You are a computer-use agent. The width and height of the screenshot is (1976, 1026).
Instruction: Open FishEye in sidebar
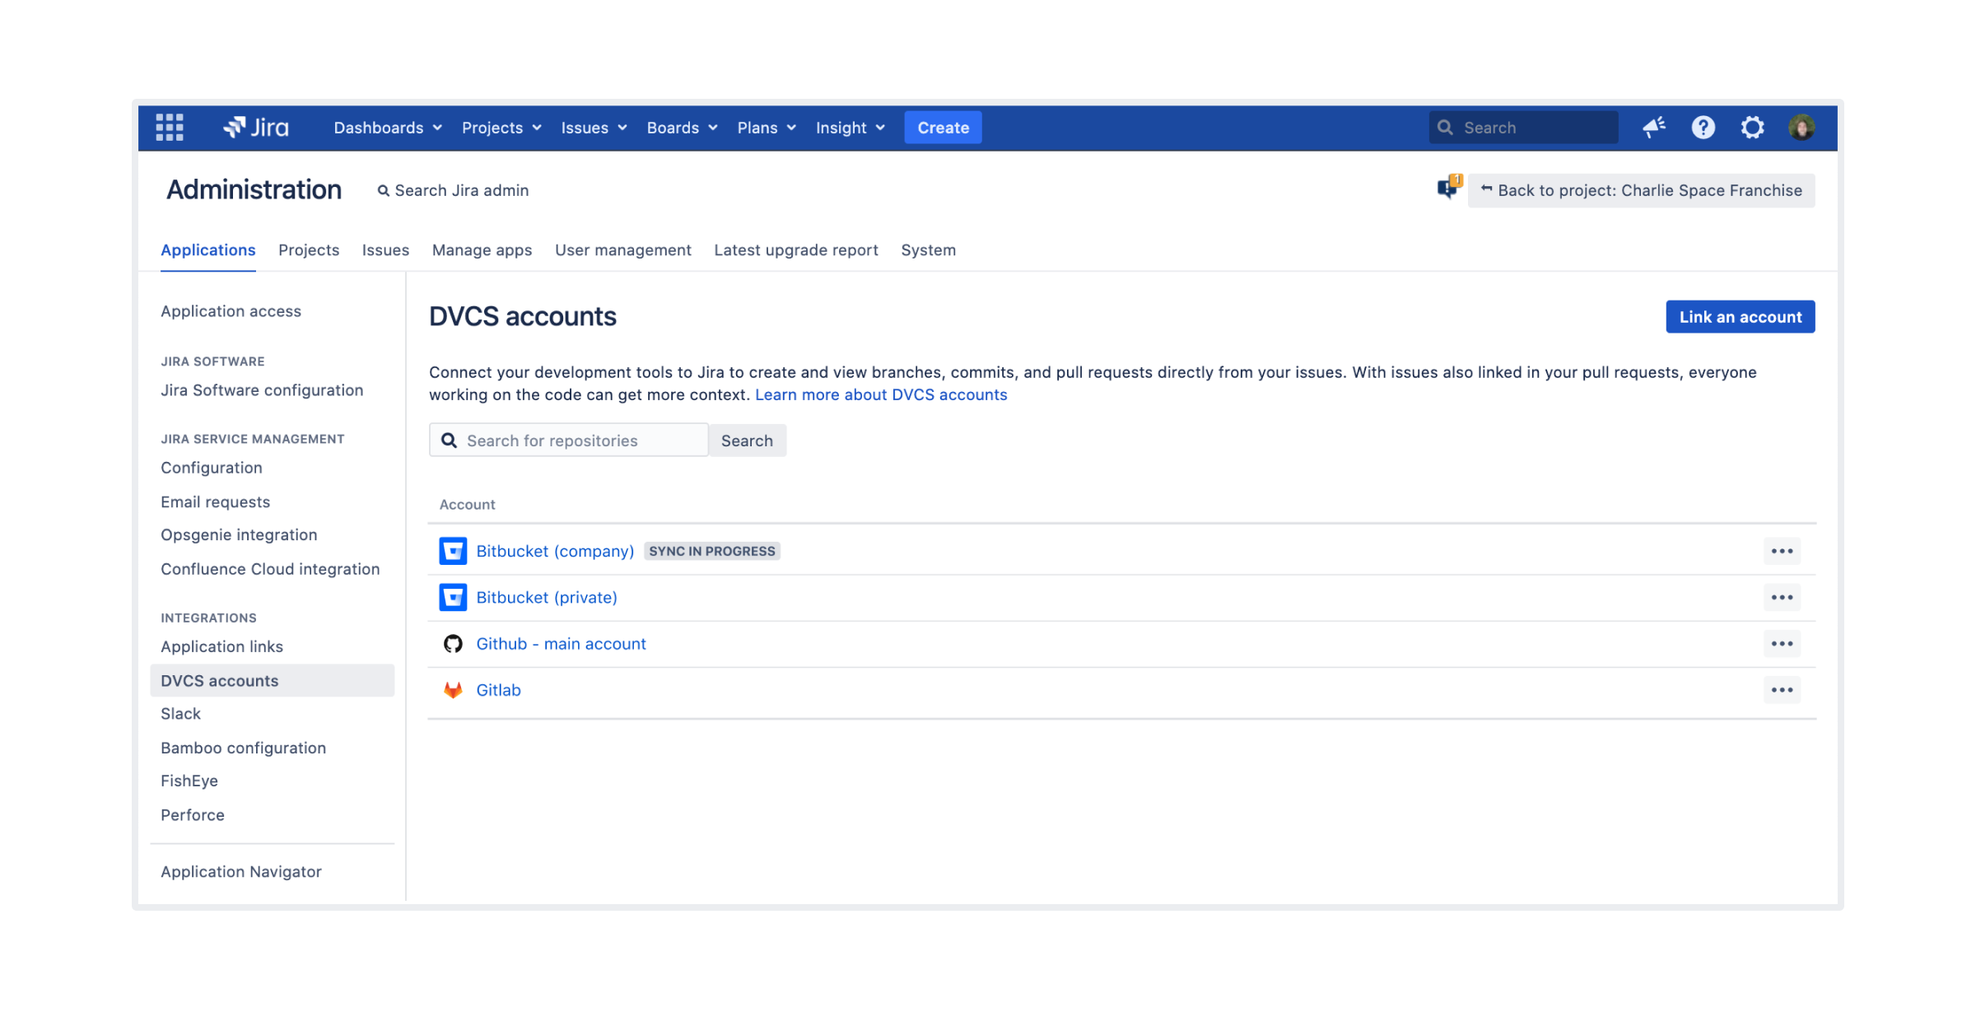tap(189, 781)
